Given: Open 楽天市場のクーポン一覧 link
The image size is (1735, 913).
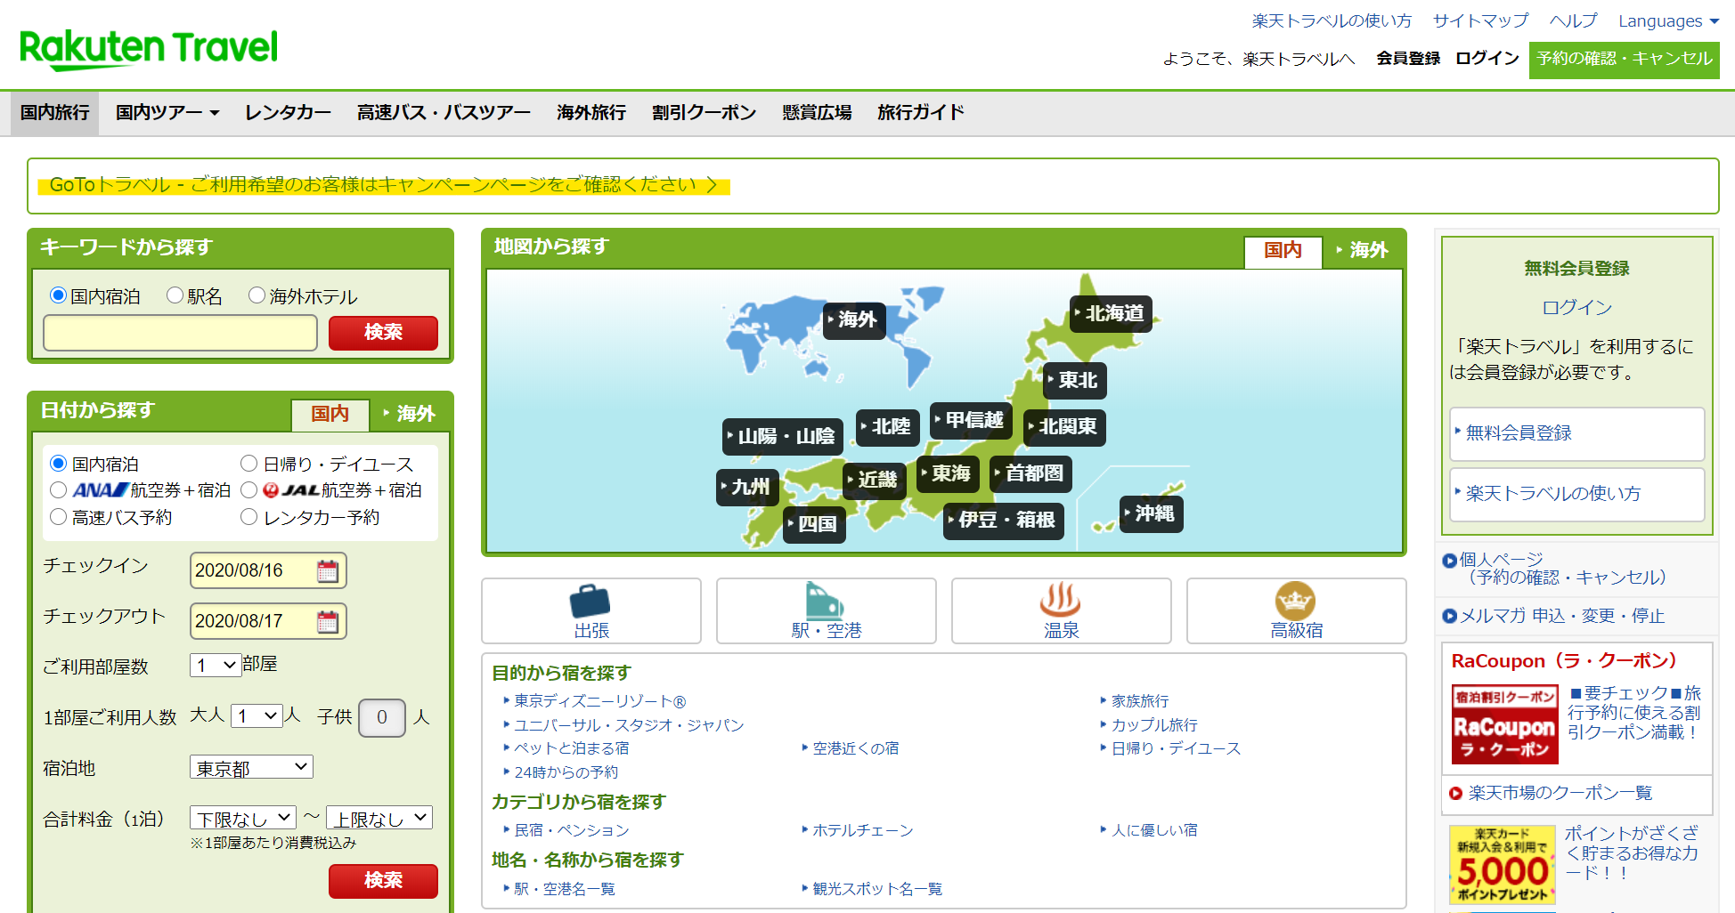Looking at the screenshot, I should (x=1560, y=793).
